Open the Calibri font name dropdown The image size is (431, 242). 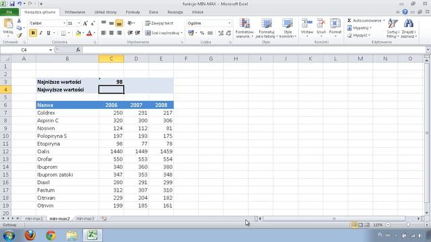pyautogui.click(x=65, y=24)
